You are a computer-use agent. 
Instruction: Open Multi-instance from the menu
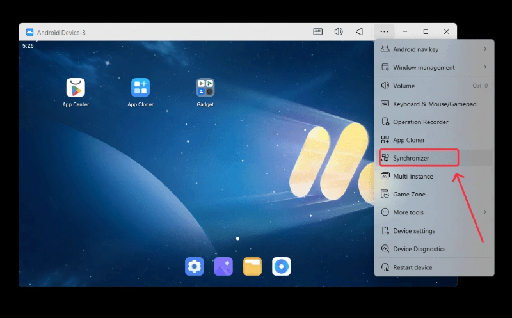pyautogui.click(x=435, y=176)
